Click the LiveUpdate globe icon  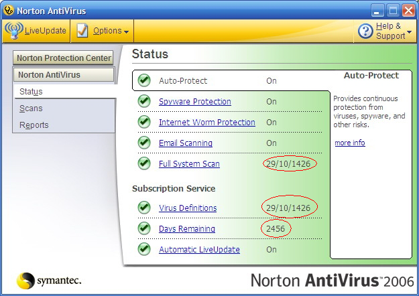tap(13, 31)
